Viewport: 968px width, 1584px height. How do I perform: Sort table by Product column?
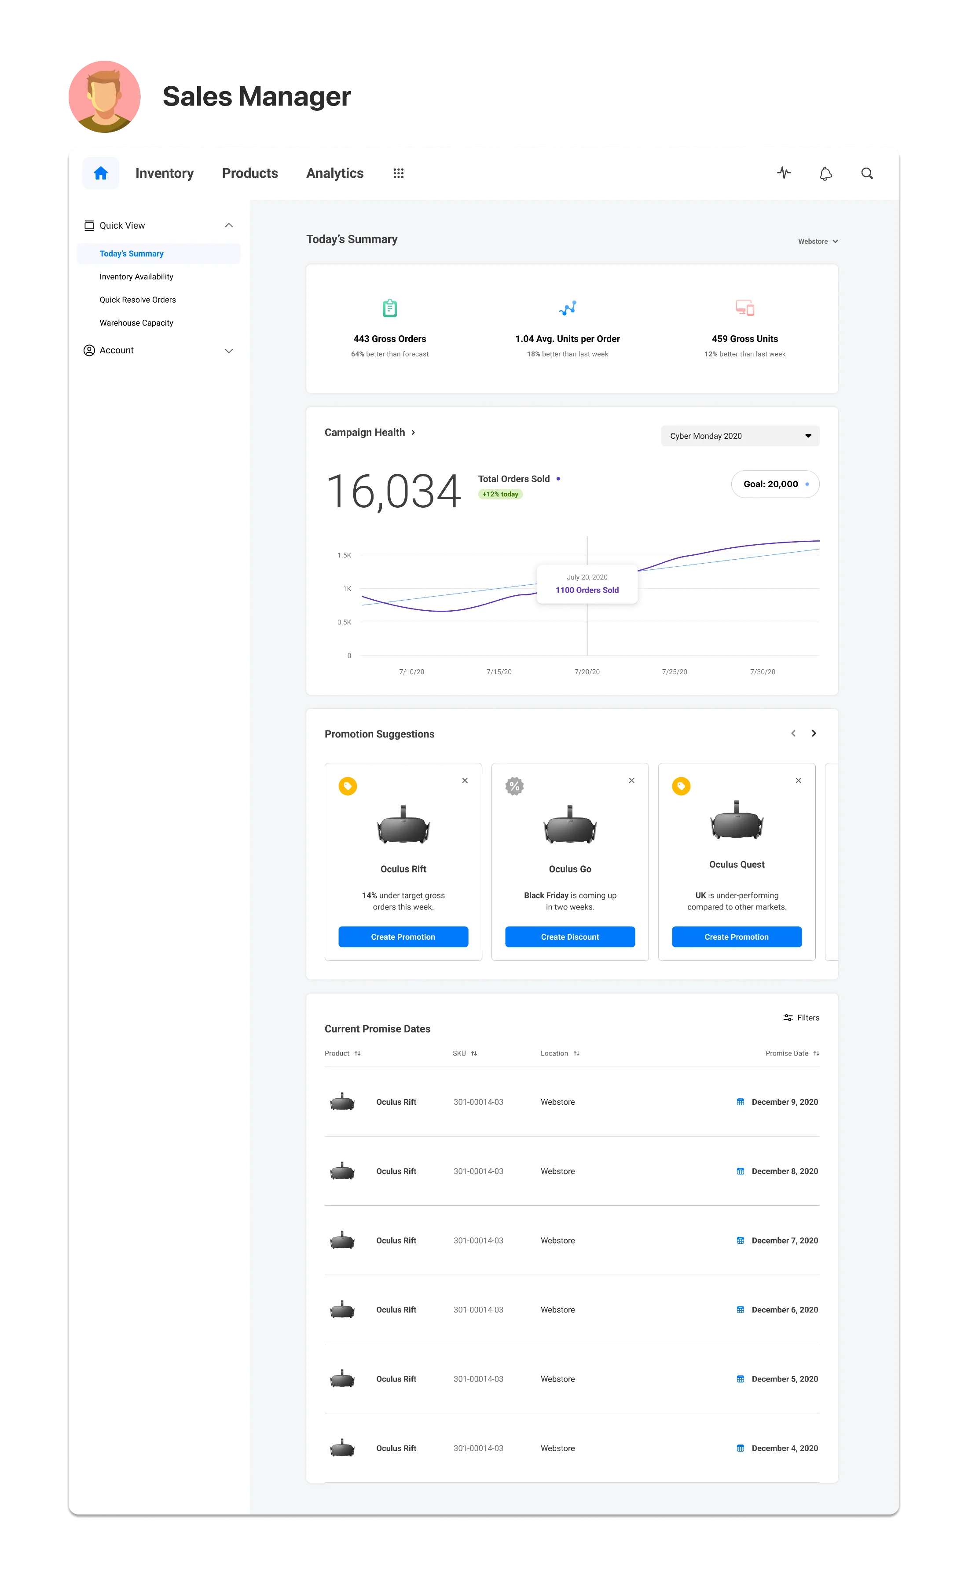click(x=357, y=1053)
